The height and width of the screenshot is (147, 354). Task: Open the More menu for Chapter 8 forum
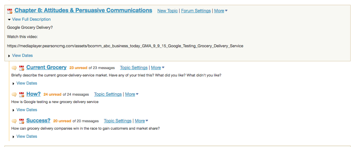pyautogui.click(x=220, y=11)
